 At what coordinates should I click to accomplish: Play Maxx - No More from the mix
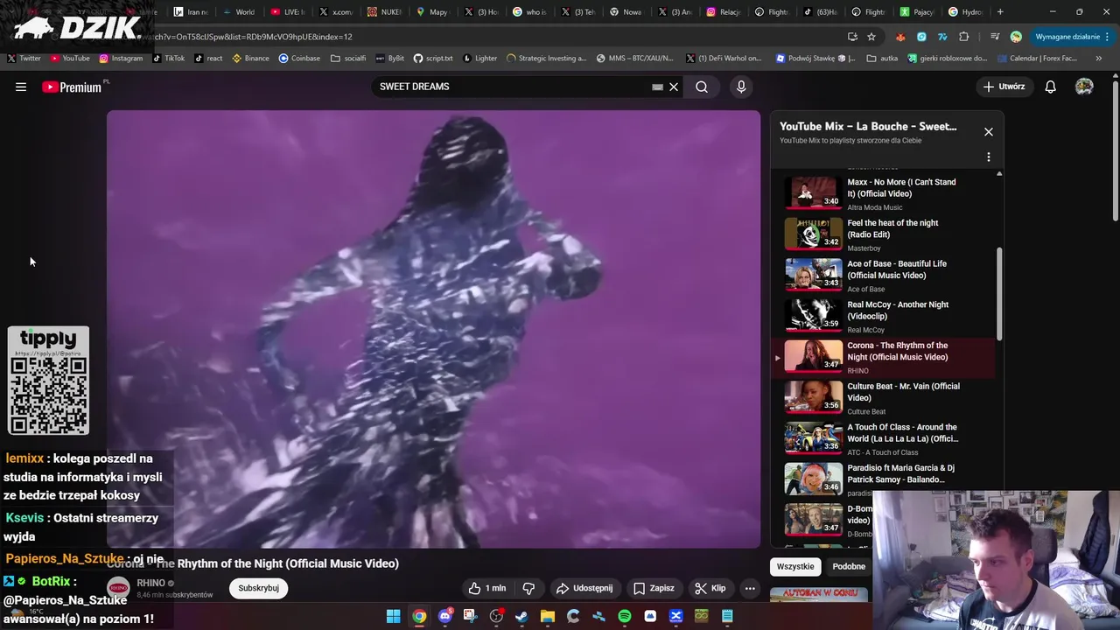(882, 193)
